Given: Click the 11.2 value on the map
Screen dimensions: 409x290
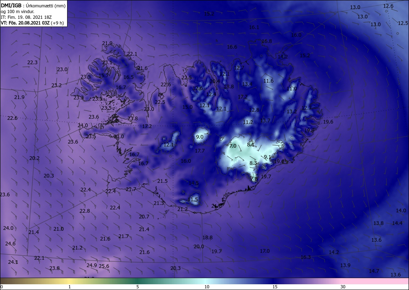Looking at the screenshot, I should tap(248, 122).
